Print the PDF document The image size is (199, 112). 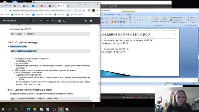pyautogui.click(x=91, y=21)
